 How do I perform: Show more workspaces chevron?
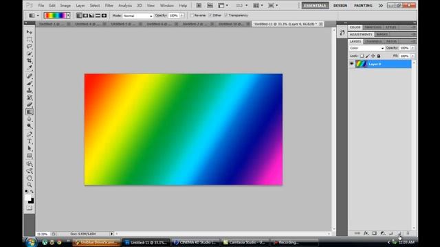(381, 5)
